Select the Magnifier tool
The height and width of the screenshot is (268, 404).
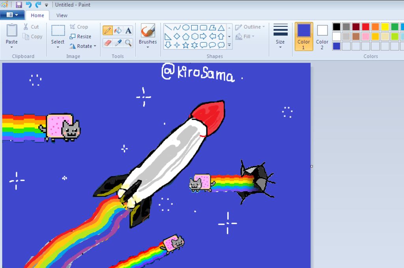128,43
